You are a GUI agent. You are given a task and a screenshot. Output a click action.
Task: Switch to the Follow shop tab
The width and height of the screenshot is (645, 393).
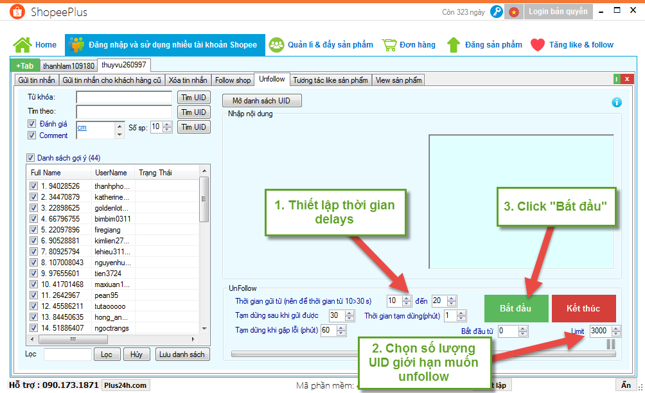[233, 80]
